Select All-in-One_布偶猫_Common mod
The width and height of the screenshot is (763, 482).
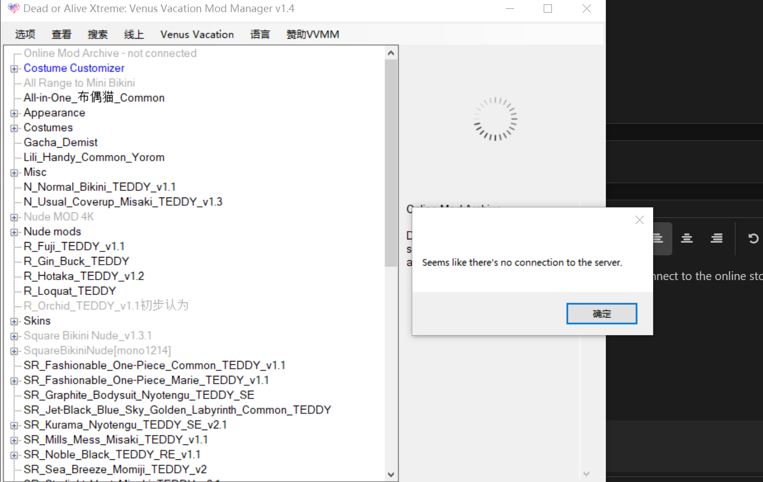tap(94, 98)
